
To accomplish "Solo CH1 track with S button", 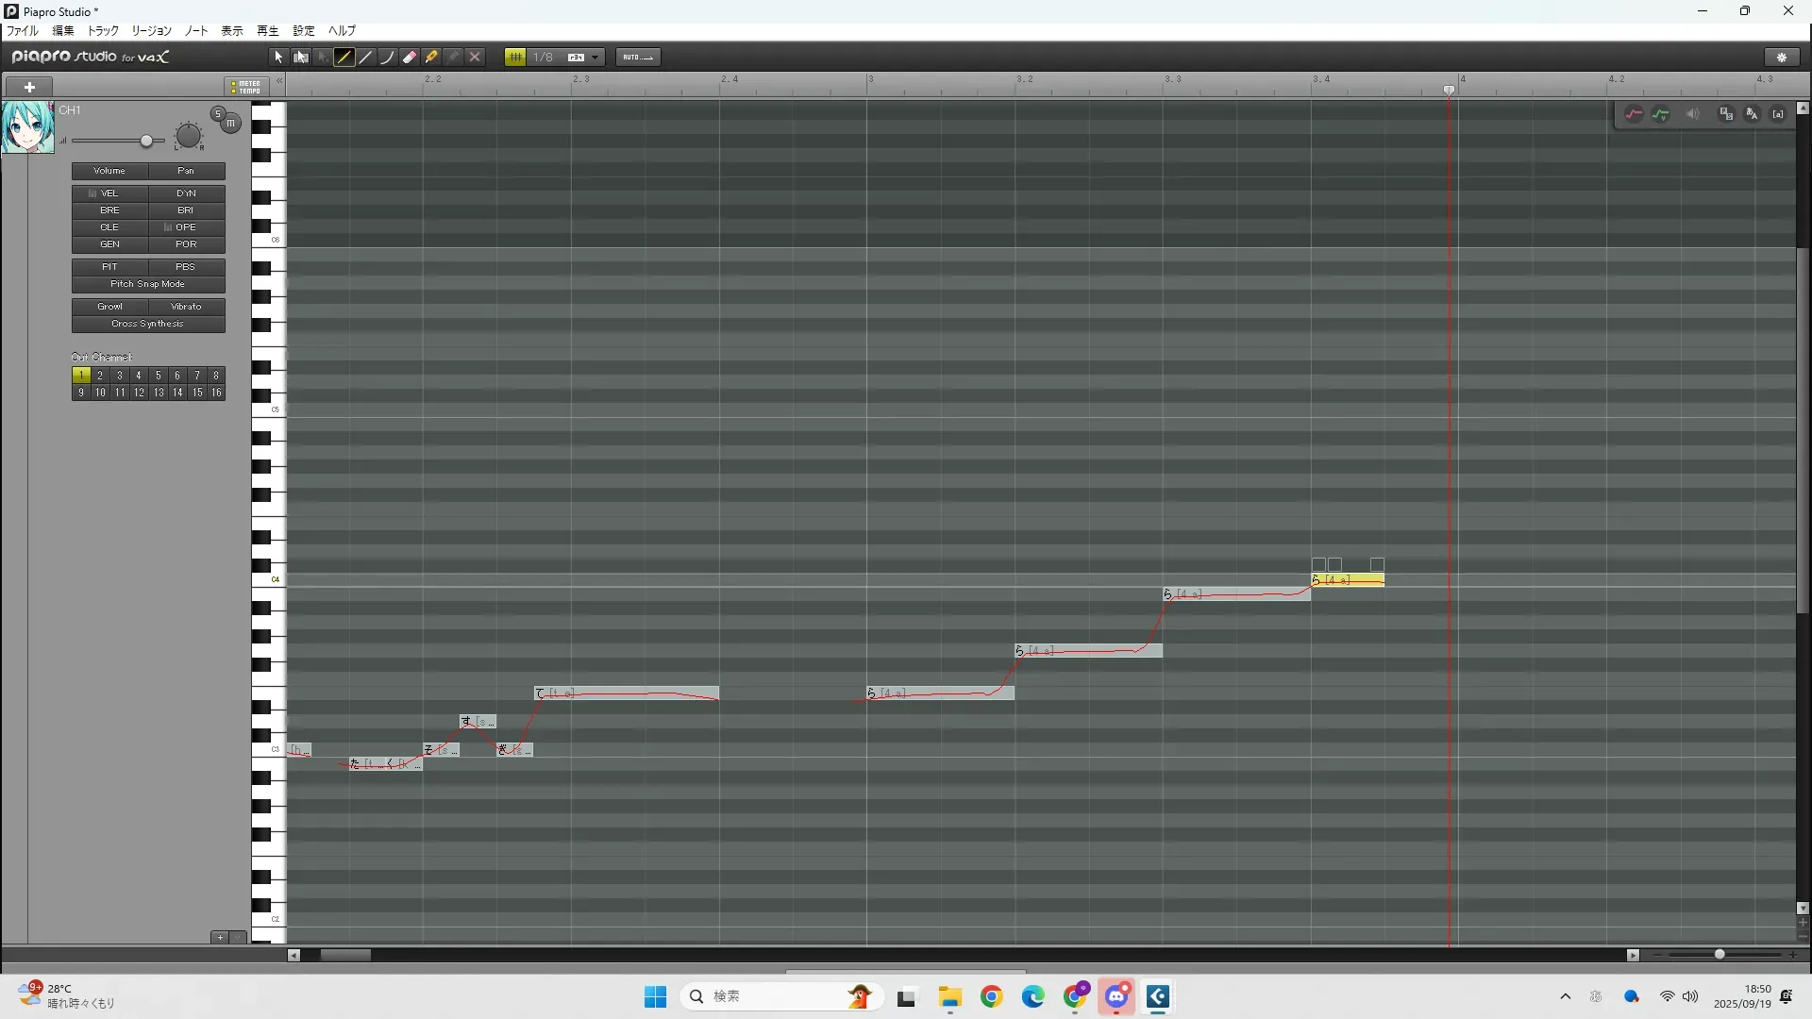I will pyautogui.click(x=218, y=114).
